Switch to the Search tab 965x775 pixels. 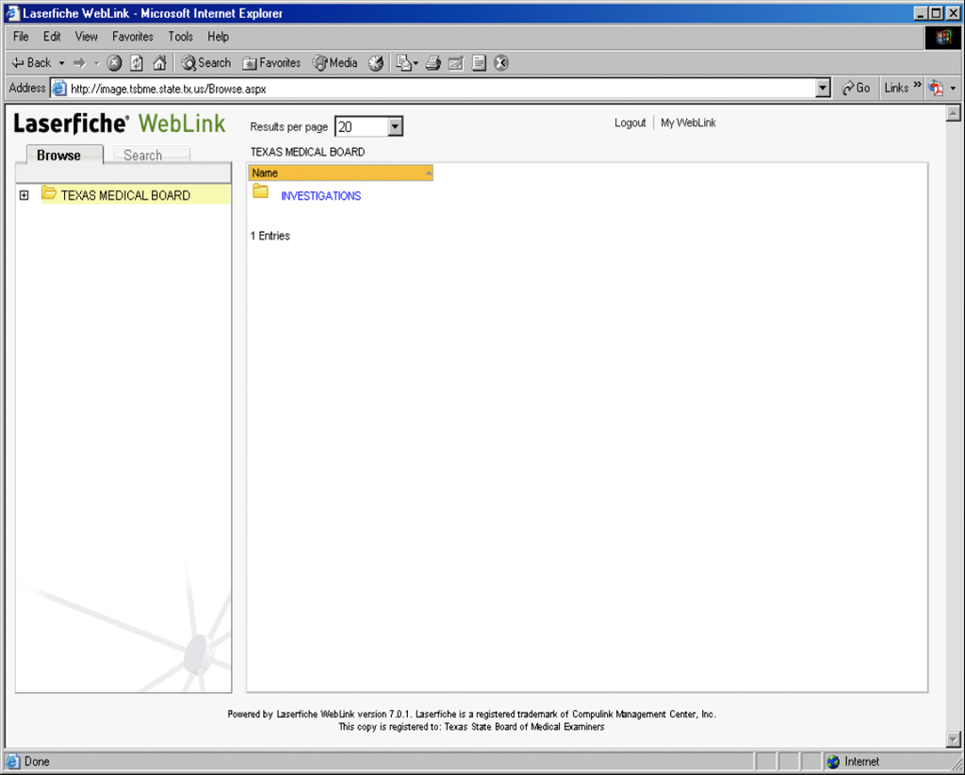click(142, 156)
